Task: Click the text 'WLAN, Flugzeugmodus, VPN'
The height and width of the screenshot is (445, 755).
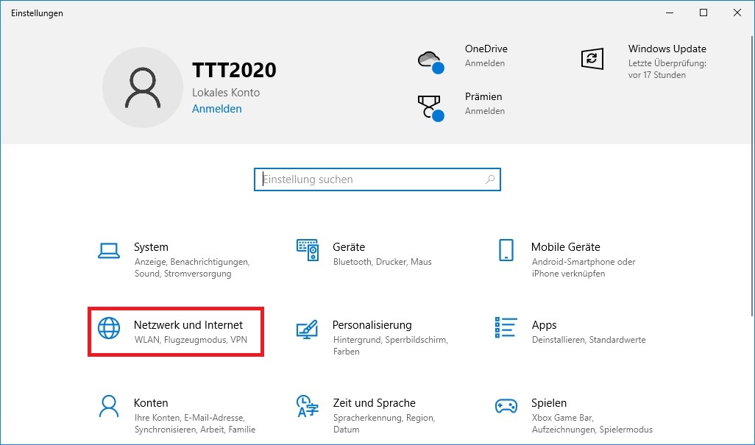Action: (191, 340)
